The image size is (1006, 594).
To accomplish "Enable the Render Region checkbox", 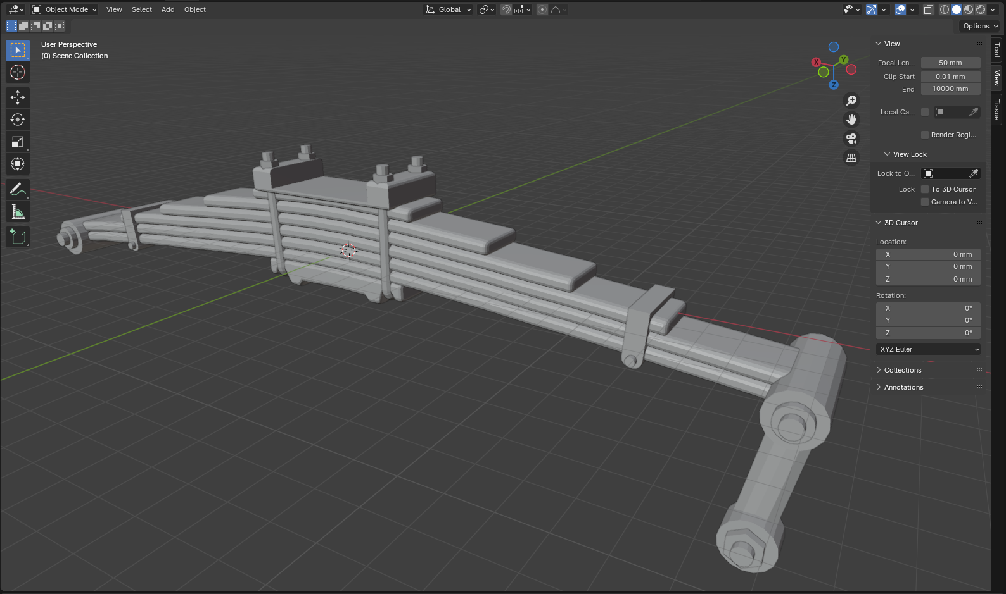I will 925,135.
